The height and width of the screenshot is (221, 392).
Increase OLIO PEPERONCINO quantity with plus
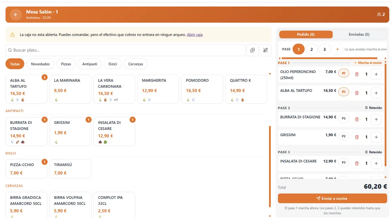376,74
